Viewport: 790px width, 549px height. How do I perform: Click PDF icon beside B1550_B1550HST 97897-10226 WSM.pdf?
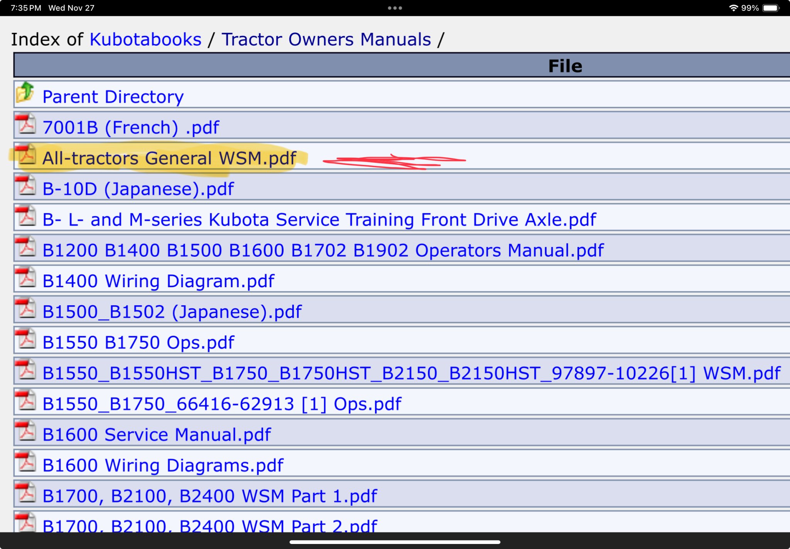(x=25, y=369)
